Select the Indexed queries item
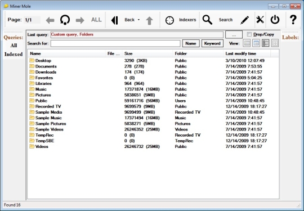 14,54
